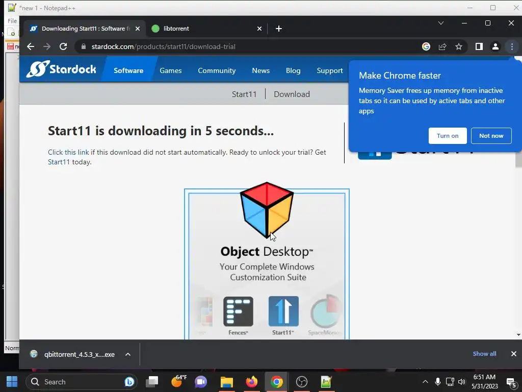Viewport: 522px width, 392px height.
Task: Open the Chat app on taskbar
Action: coord(201,382)
